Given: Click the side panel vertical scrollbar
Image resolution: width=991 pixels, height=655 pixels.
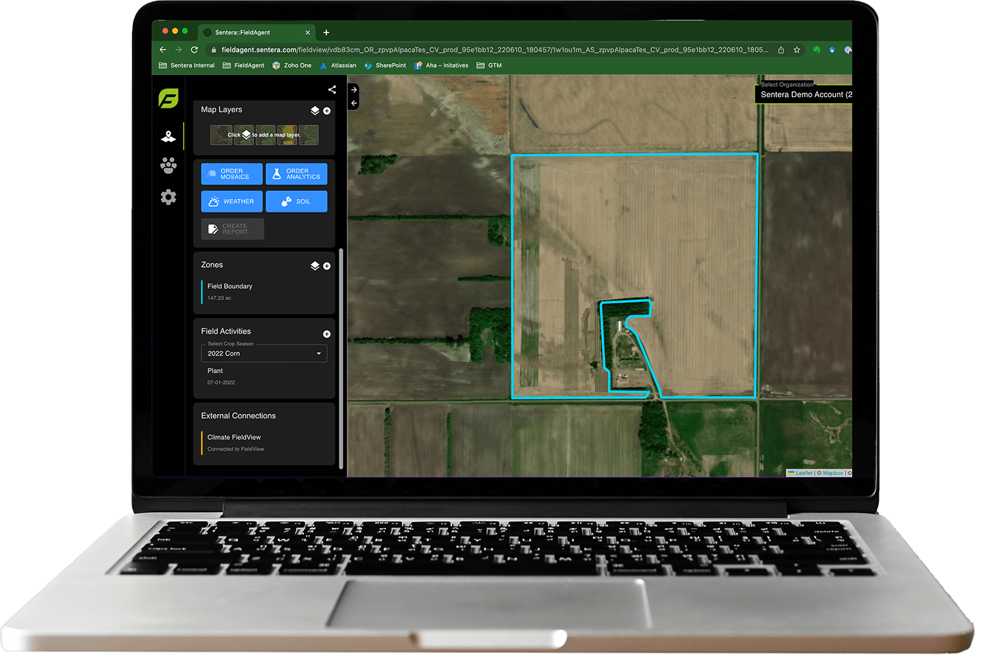Looking at the screenshot, I should (x=341, y=359).
